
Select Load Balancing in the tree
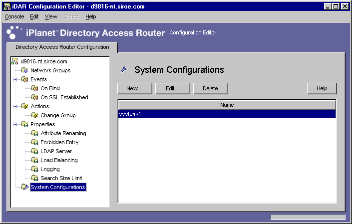click(x=59, y=160)
